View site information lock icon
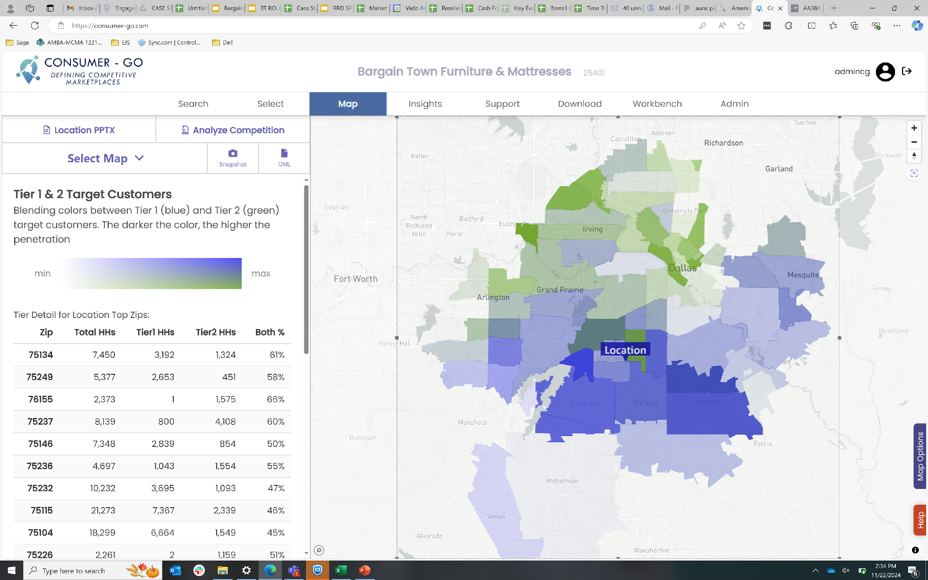928x580 pixels. coord(61,26)
